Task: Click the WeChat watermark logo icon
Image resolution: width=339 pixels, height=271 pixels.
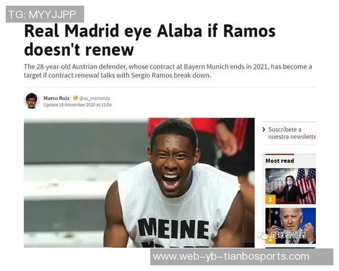Action: click(x=262, y=236)
